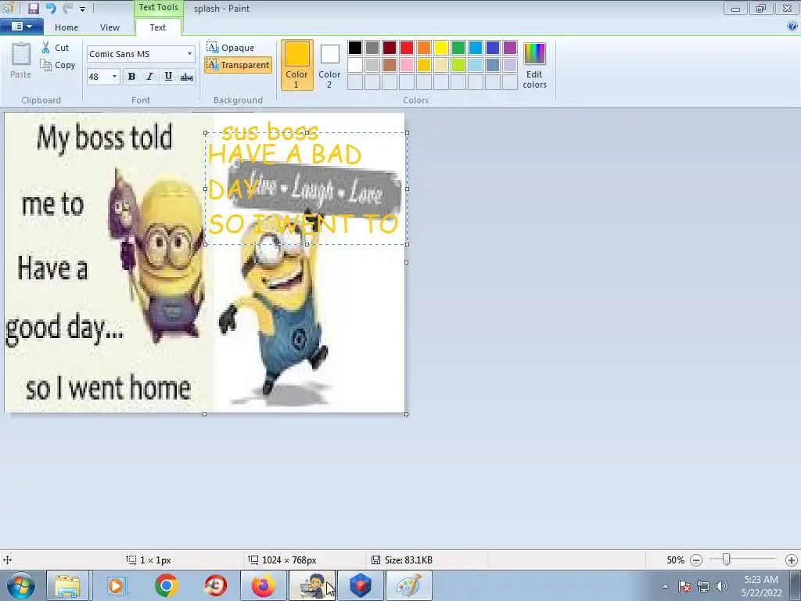Click the zoom slider handle

coord(726,560)
